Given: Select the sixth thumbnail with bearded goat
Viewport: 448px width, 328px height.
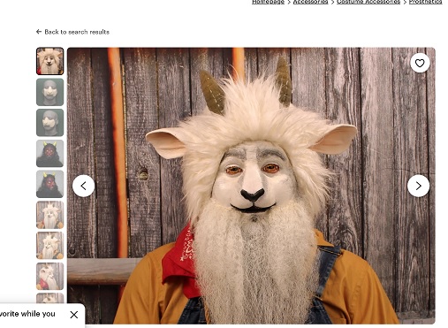Looking at the screenshot, I should tap(50, 215).
